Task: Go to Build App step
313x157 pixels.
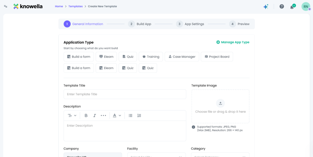Action: tap(140, 24)
